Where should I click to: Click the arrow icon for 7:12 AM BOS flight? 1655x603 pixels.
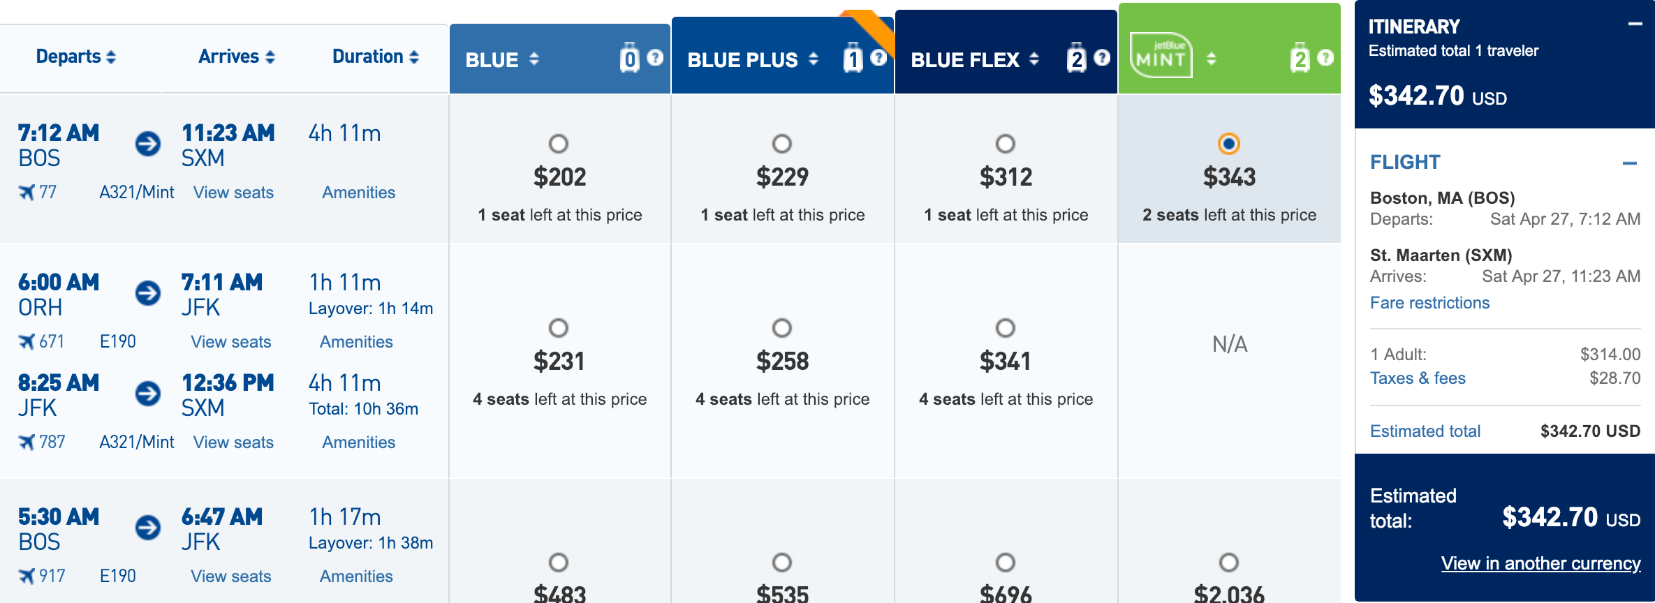148,144
